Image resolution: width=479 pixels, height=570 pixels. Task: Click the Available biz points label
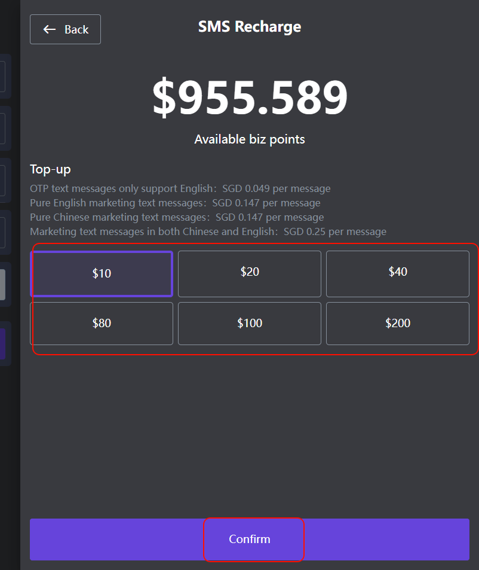click(x=250, y=139)
